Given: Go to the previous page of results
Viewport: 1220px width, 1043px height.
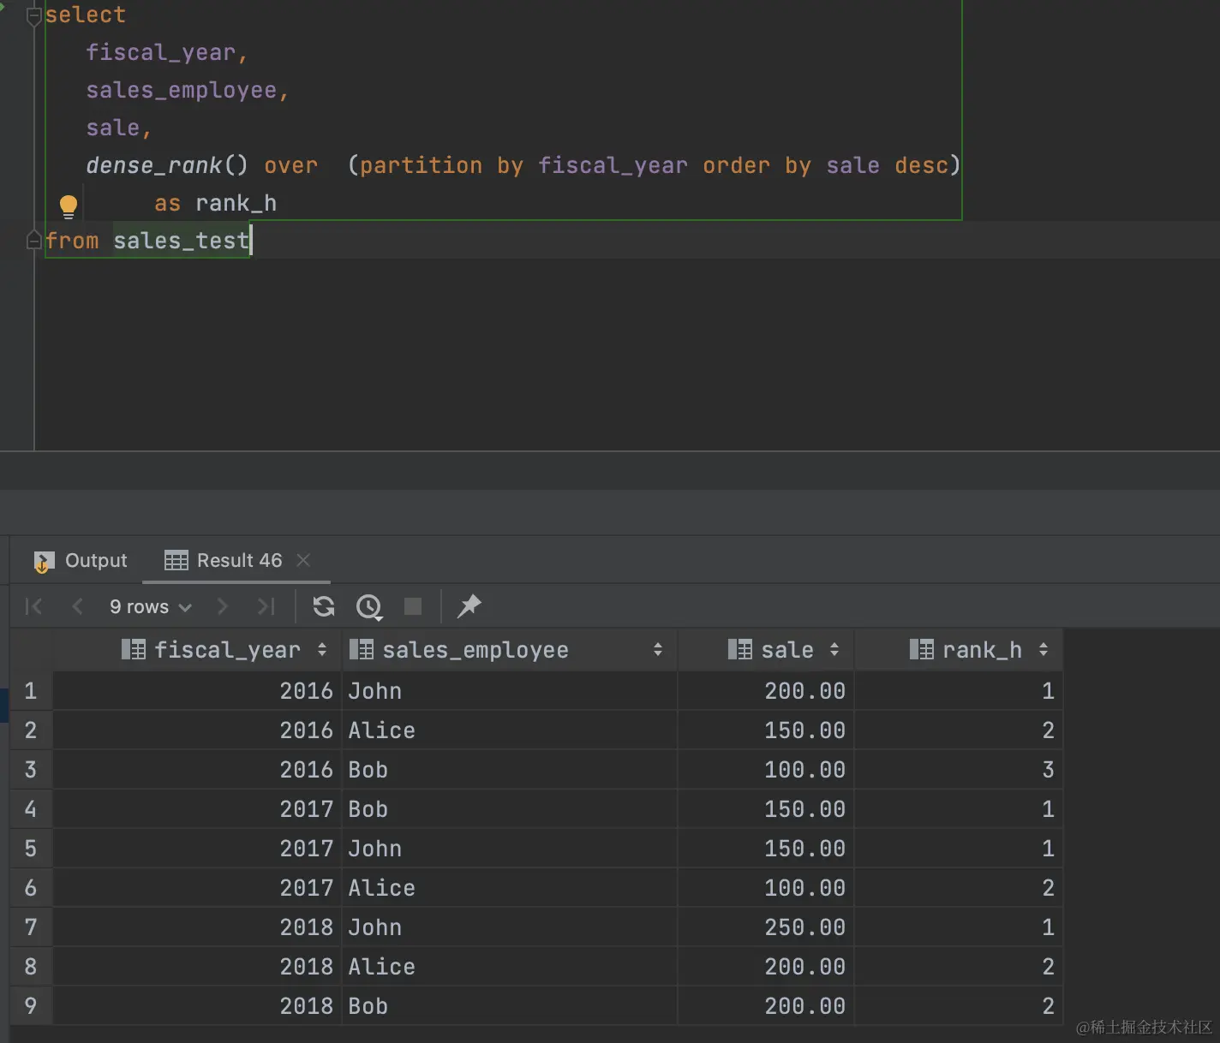Looking at the screenshot, I should pos(77,606).
